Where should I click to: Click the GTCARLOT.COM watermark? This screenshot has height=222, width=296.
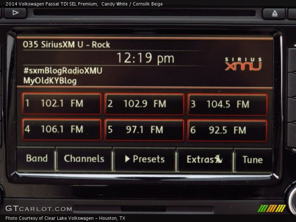[38, 209]
